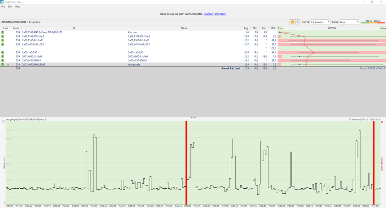Click the hop 6 red latency marker circle
This screenshot has width=386, height=208.
coord(314,52)
